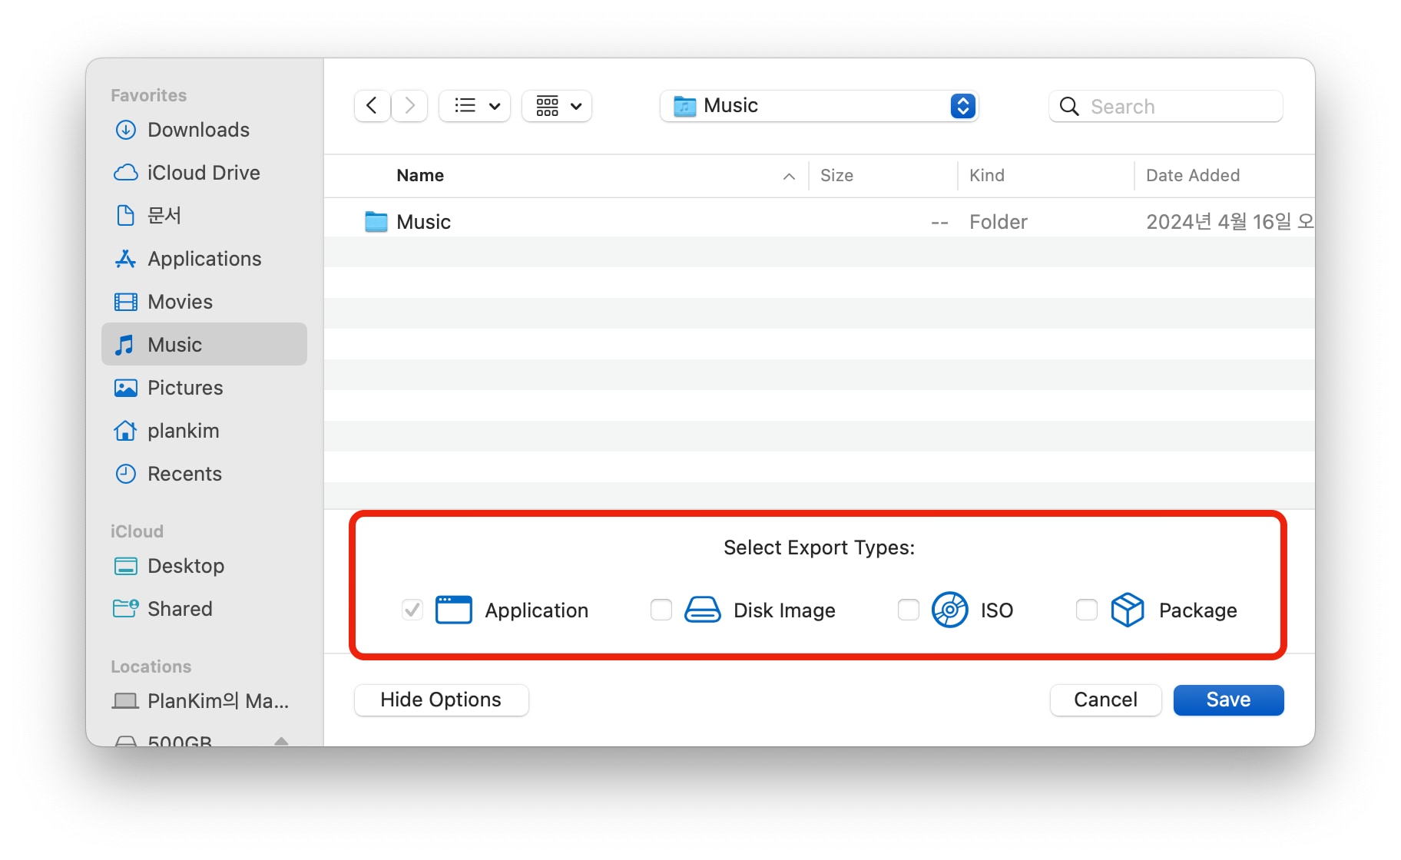Click the Application window icon
The width and height of the screenshot is (1401, 860).
(x=453, y=610)
